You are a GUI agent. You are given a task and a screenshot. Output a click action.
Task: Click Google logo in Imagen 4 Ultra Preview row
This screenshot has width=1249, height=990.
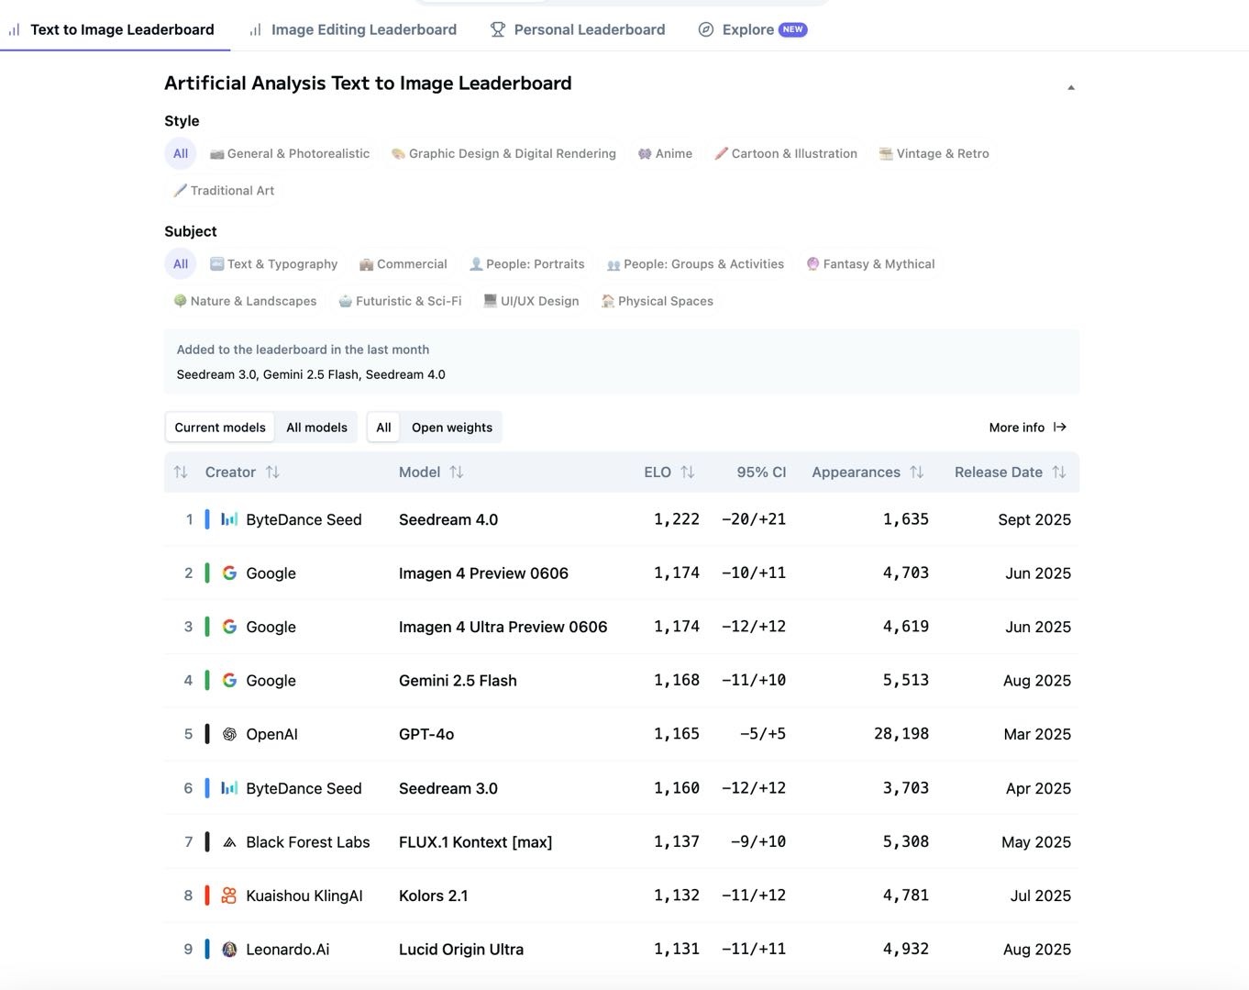[x=229, y=627]
